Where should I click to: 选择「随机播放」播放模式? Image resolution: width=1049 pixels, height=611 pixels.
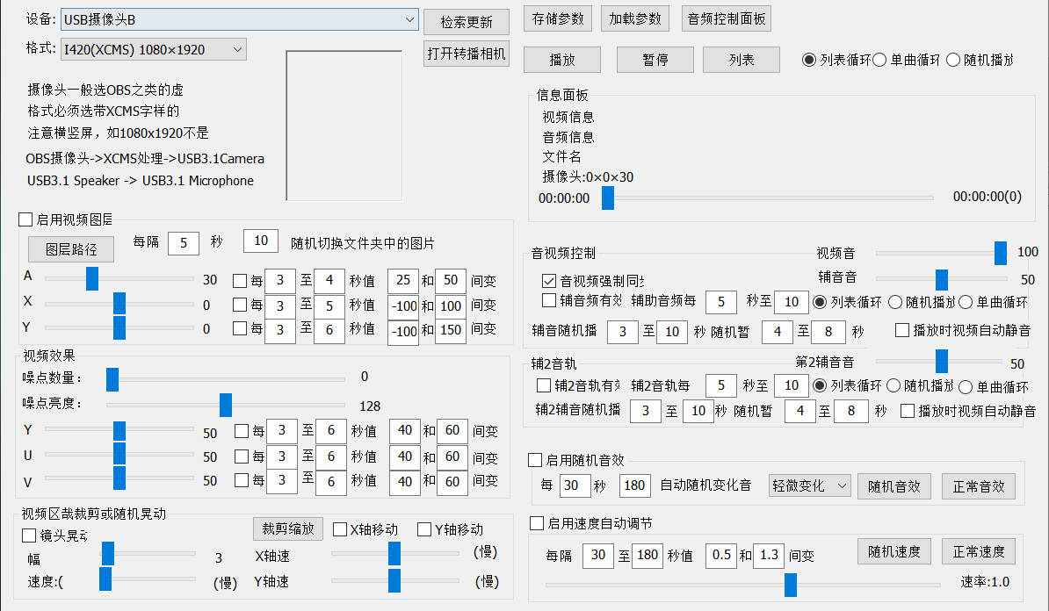pyautogui.click(x=951, y=59)
